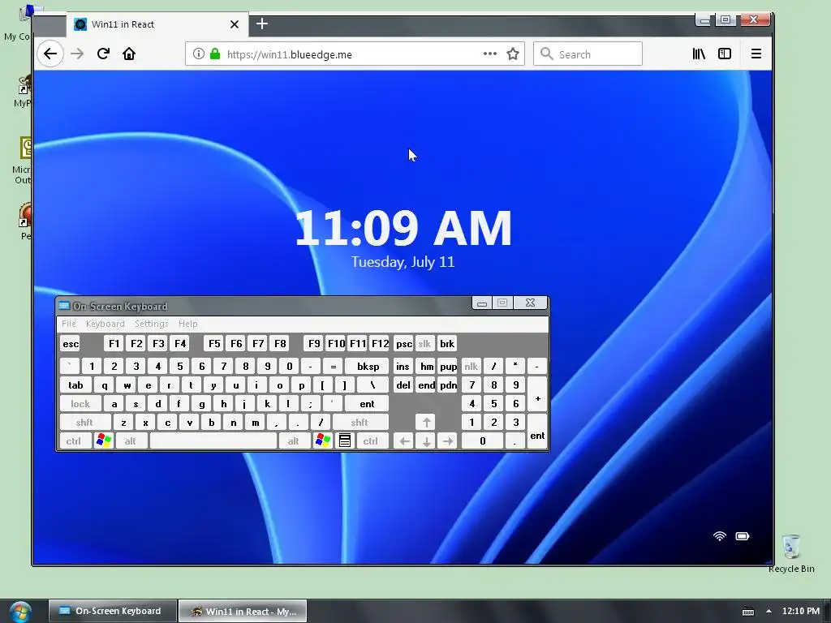Click the bksp backspace key
The width and height of the screenshot is (831, 623).
(x=368, y=367)
